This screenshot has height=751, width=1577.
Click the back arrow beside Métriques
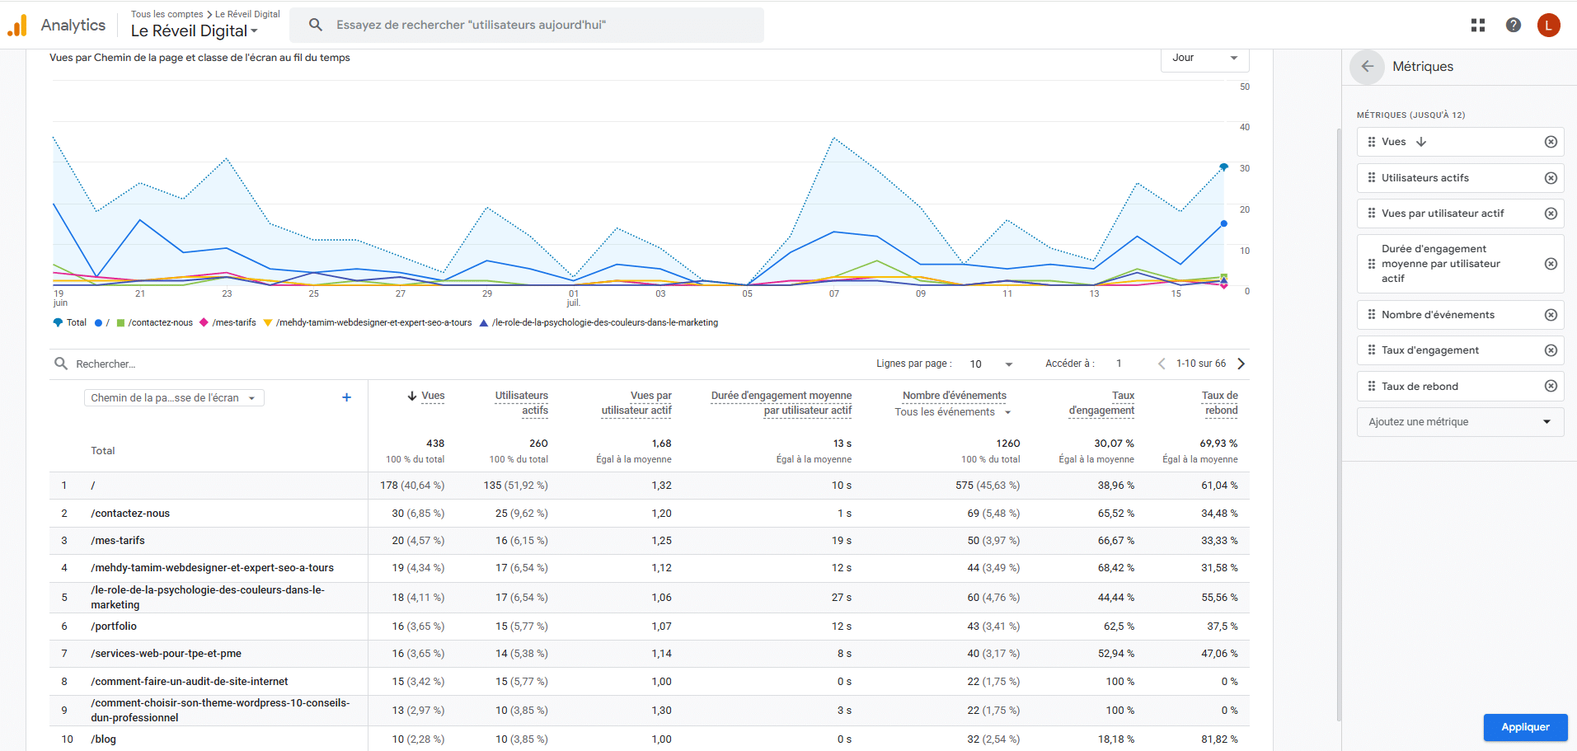(x=1368, y=67)
